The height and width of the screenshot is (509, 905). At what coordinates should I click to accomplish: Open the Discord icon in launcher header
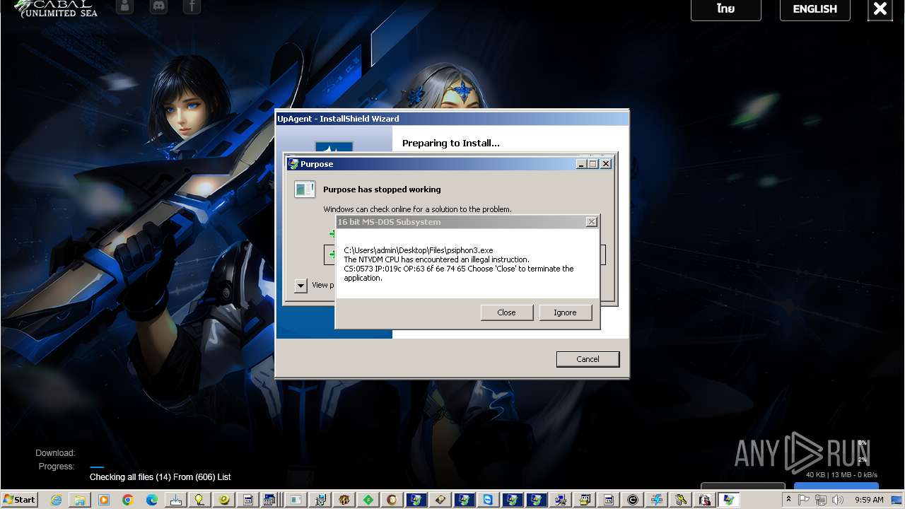click(x=159, y=7)
